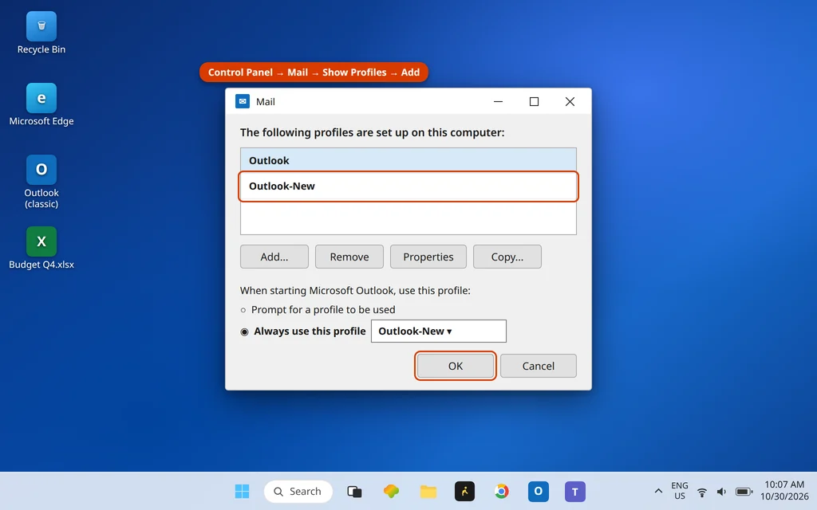Viewport: 817px width, 510px height.
Task: Open File Explorer from the taskbar
Action: tap(428, 491)
